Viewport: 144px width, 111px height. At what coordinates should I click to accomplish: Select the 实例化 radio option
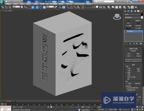point(135,56)
